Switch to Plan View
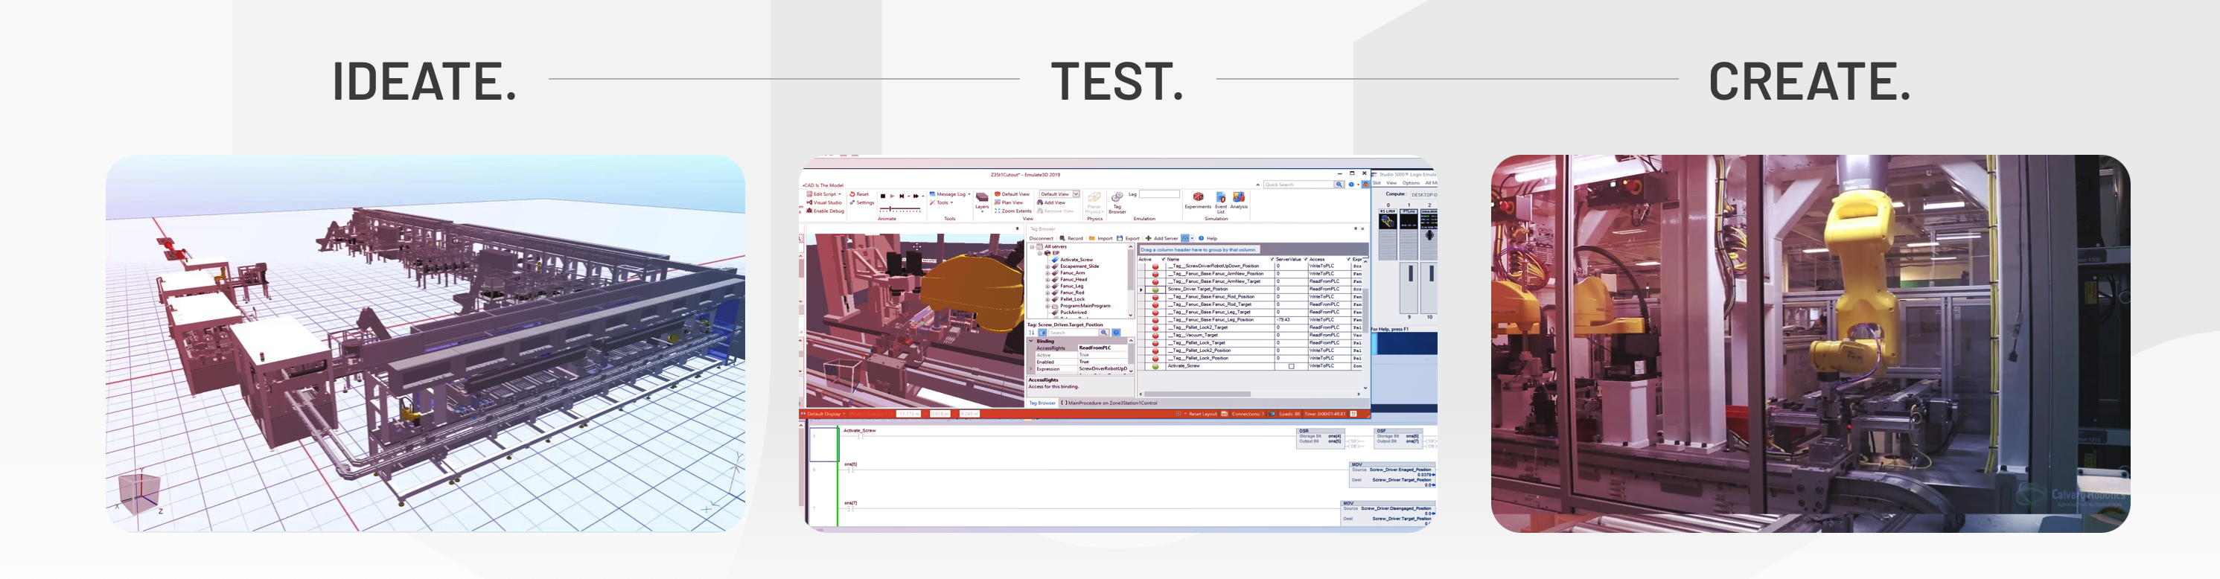Image resolution: width=2220 pixels, height=579 pixels. point(1008,202)
